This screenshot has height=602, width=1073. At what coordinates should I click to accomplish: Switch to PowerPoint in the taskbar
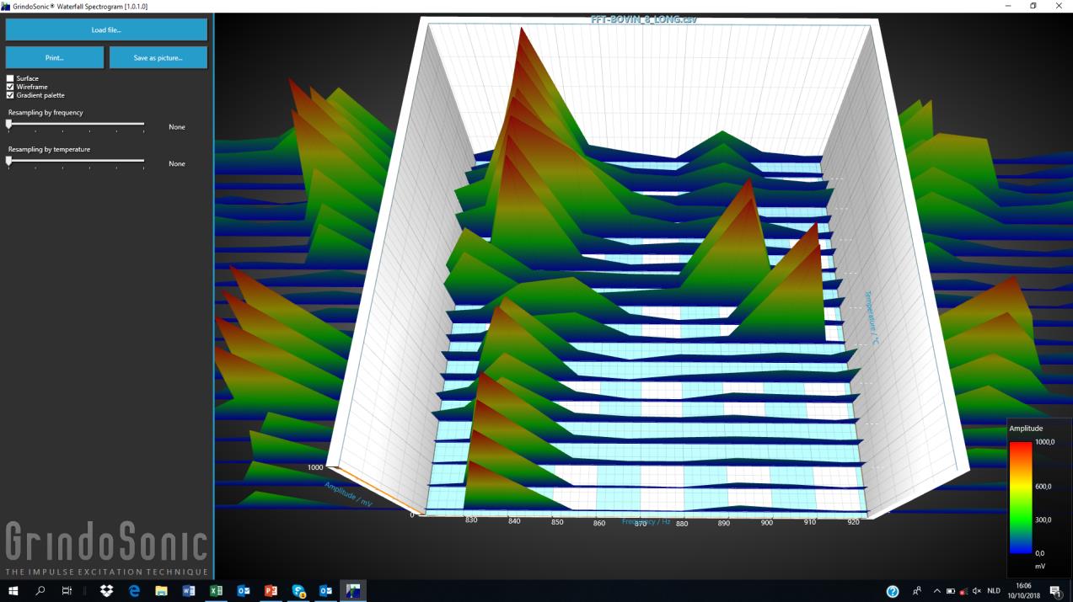coord(271,591)
